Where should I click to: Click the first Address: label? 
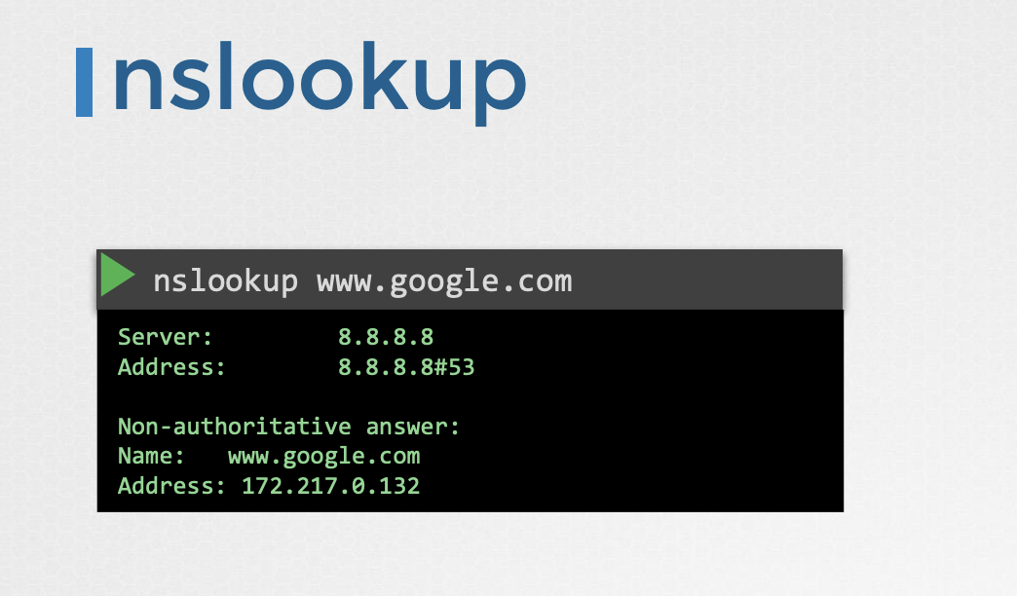[171, 367]
